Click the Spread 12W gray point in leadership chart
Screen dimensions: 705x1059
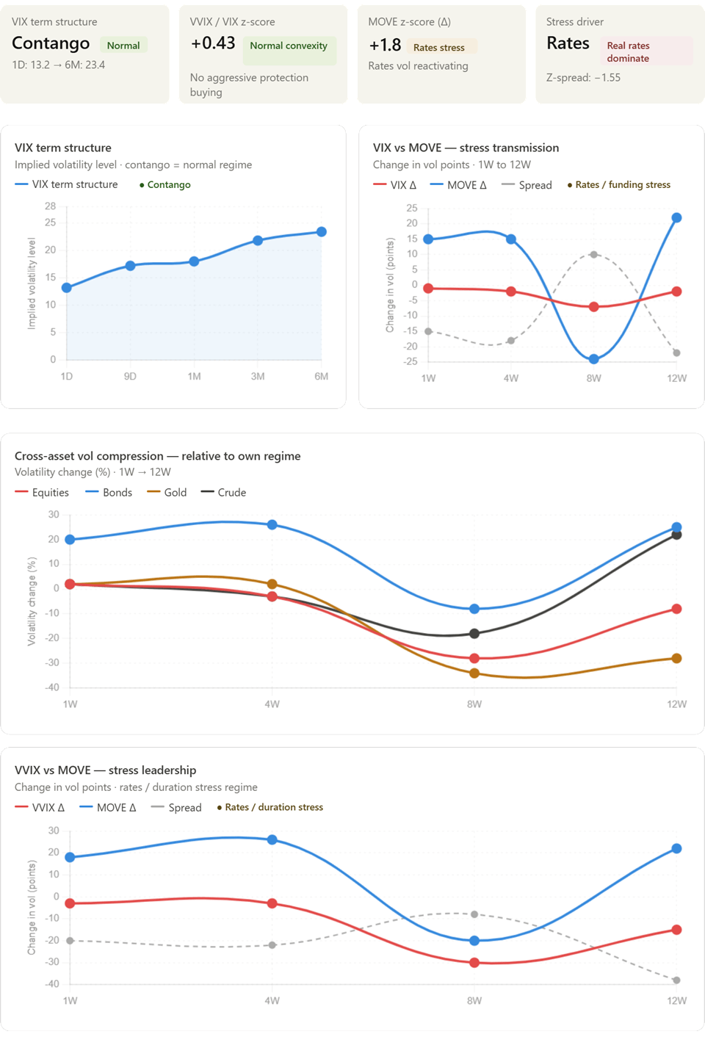(676, 980)
